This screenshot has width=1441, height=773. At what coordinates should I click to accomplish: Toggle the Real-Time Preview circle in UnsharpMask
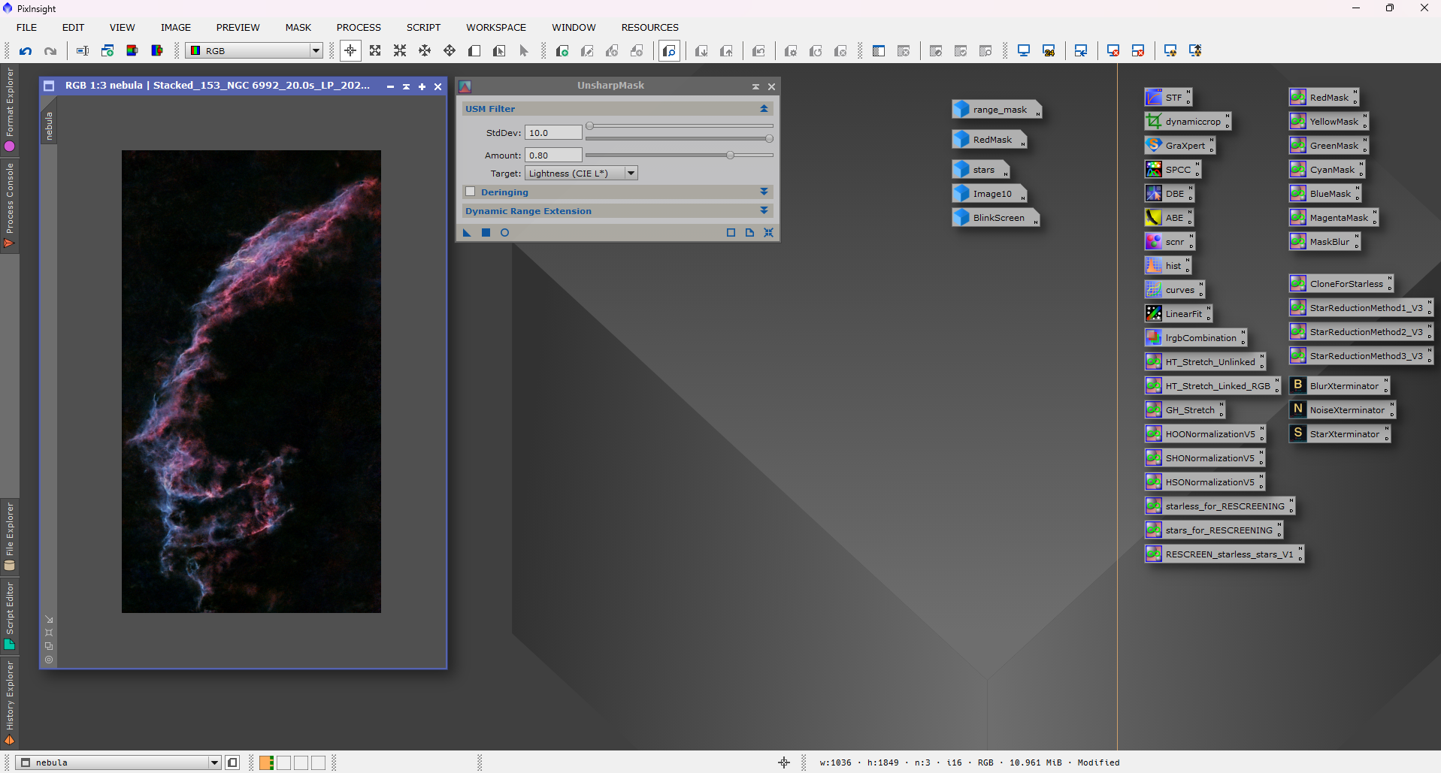click(505, 233)
